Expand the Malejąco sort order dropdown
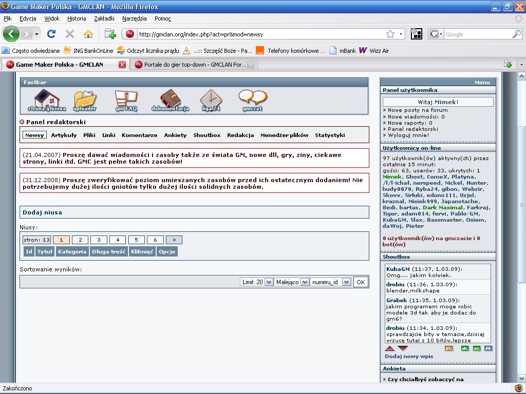 (x=292, y=282)
